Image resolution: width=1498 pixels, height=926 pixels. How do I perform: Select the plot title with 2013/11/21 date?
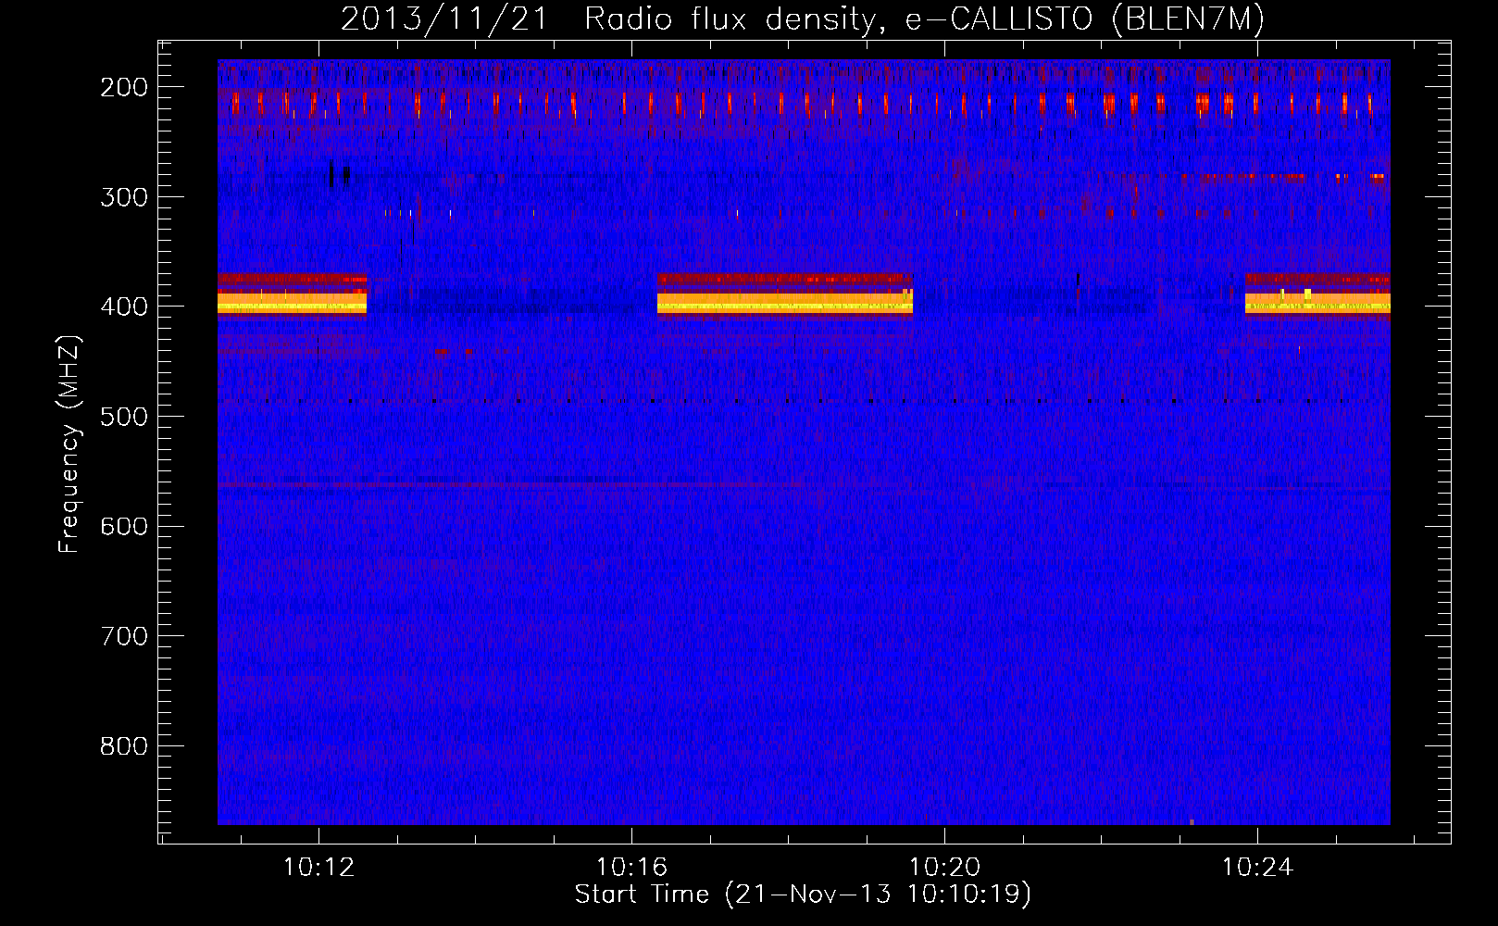point(803,19)
